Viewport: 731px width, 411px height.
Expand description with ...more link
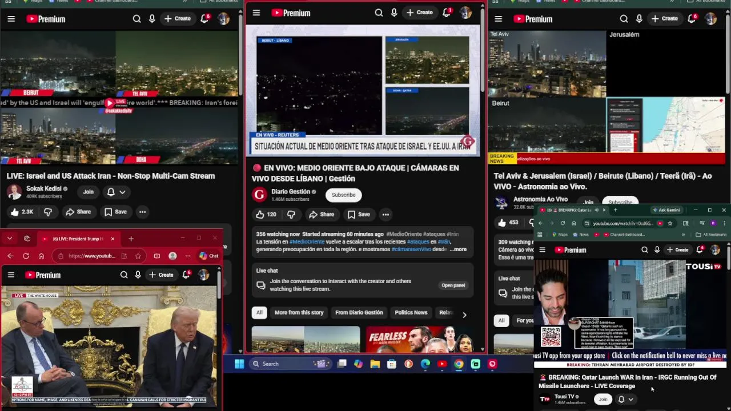[458, 249]
